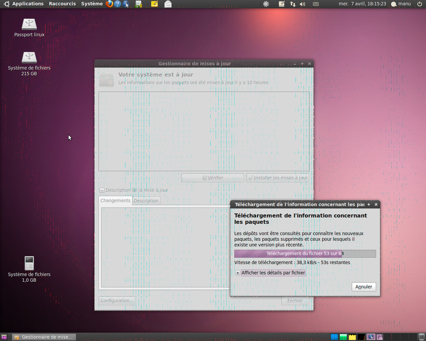Click the volume speaker icon
This screenshot has height=341, width=426.
pyautogui.click(x=302, y=4)
